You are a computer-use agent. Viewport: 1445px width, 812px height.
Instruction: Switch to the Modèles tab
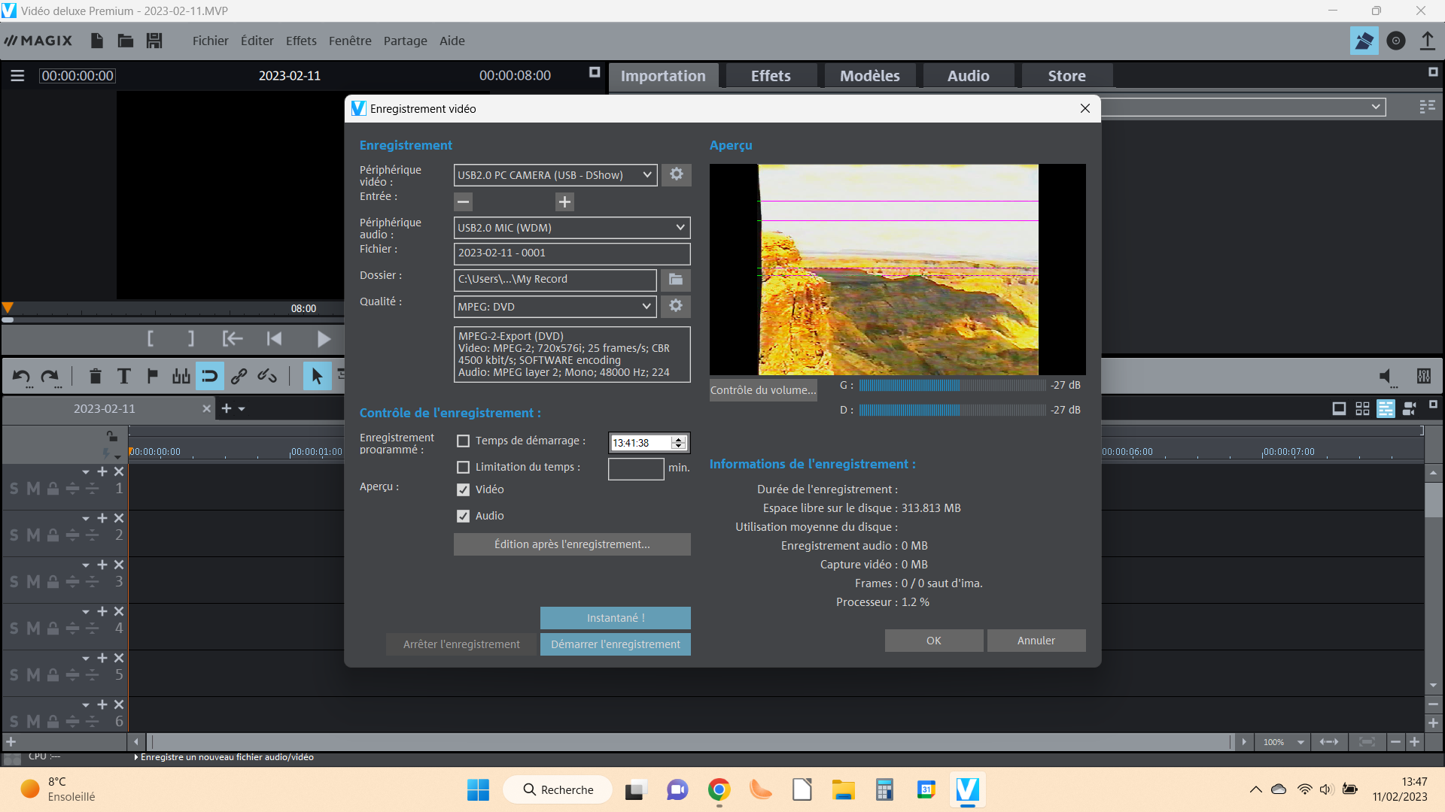tap(869, 76)
